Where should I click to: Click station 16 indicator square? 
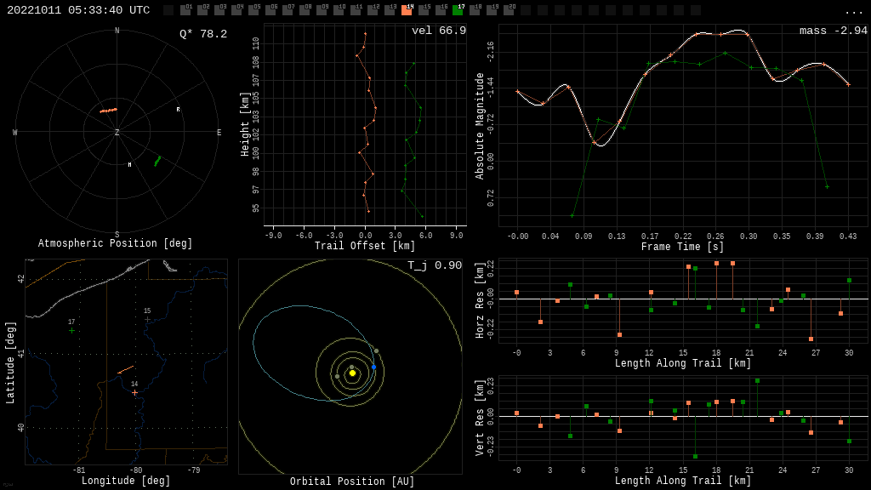coord(441,10)
